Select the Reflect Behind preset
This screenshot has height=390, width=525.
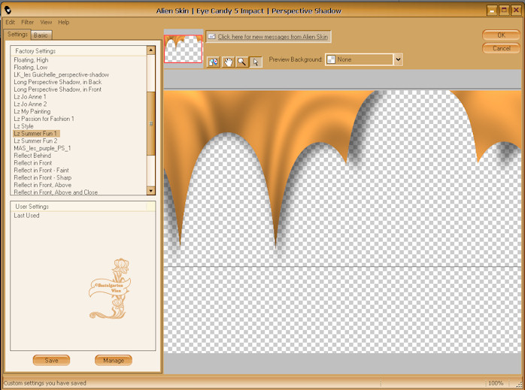tap(32, 156)
